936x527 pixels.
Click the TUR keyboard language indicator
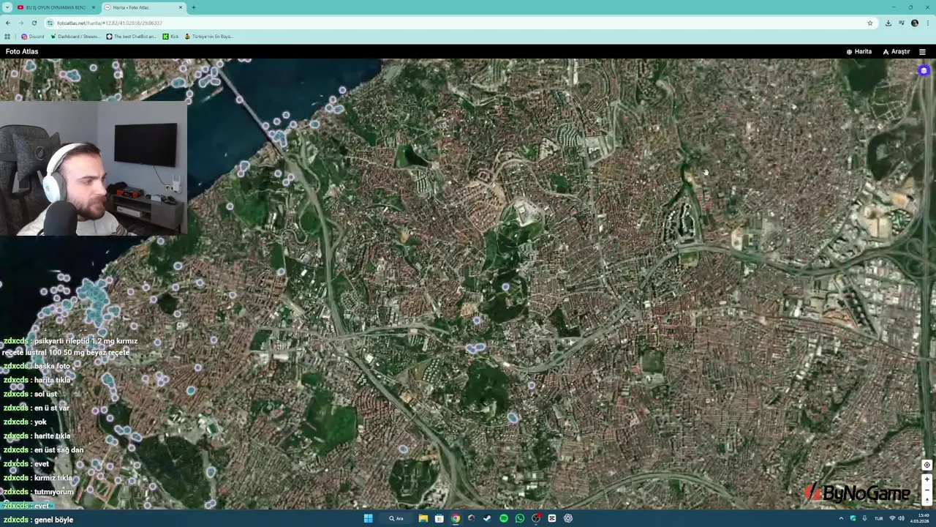coord(879,518)
